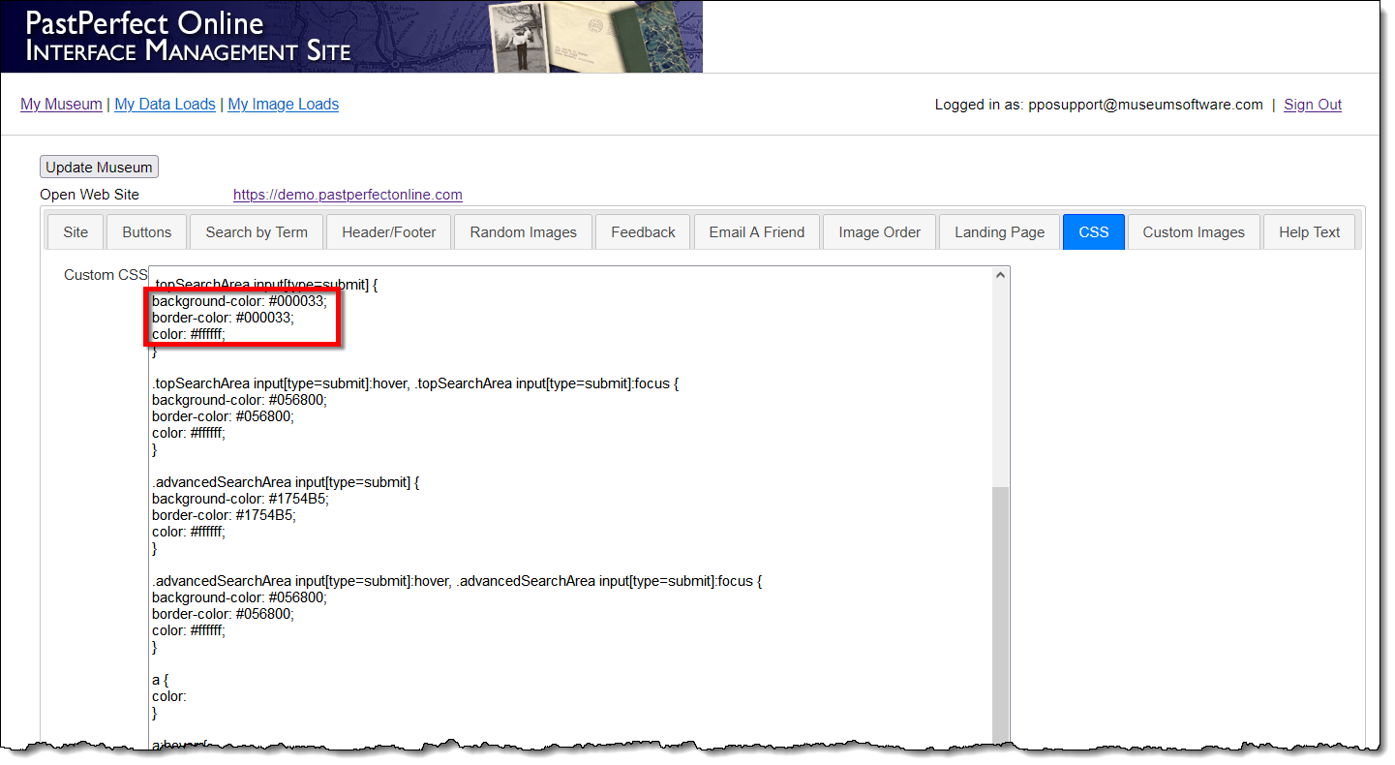Open the Header/Footer tab

(x=389, y=232)
